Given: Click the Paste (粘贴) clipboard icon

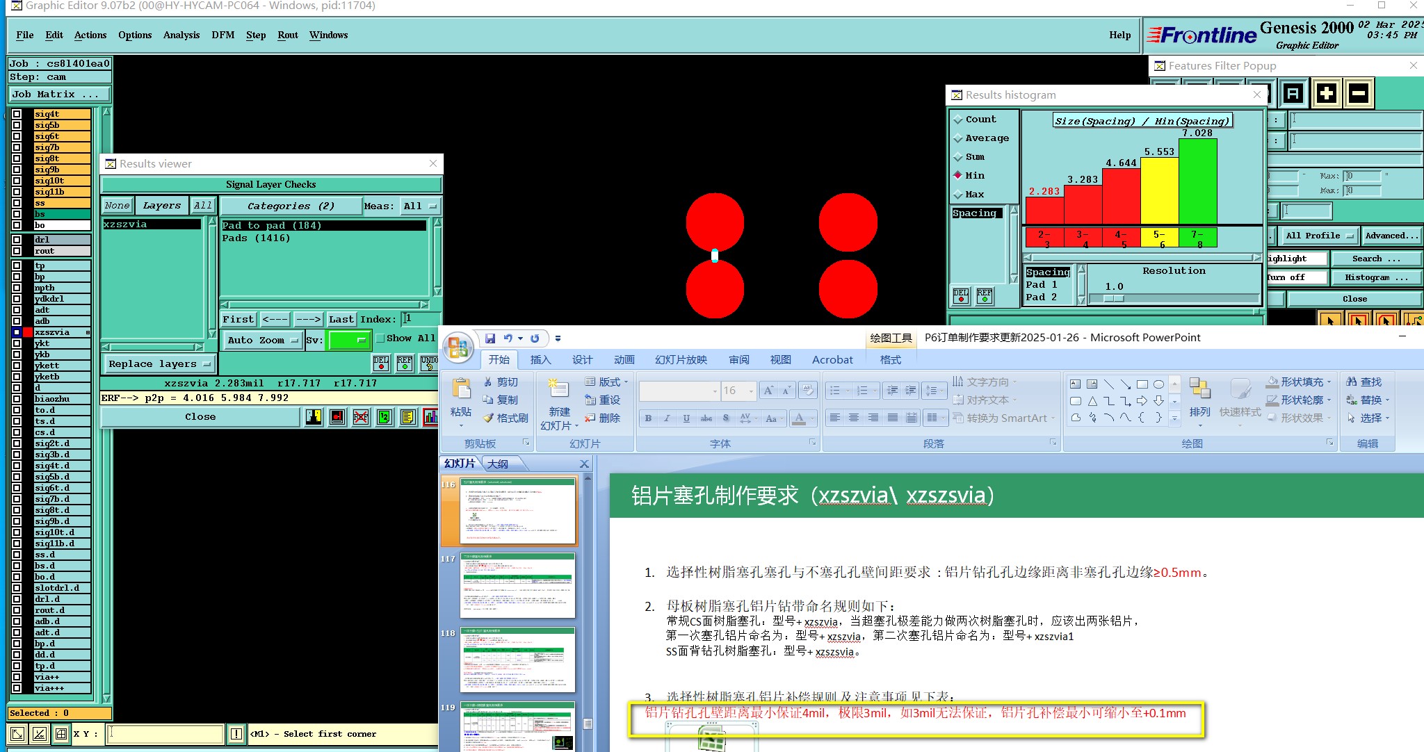Looking at the screenshot, I should [460, 389].
